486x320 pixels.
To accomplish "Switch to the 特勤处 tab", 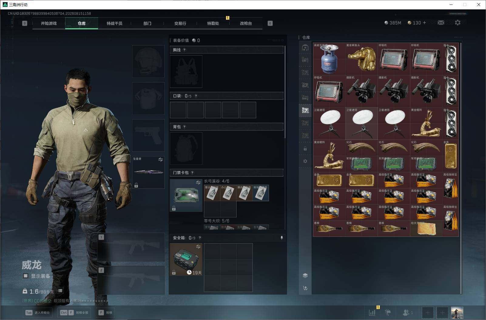I will tap(213, 23).
